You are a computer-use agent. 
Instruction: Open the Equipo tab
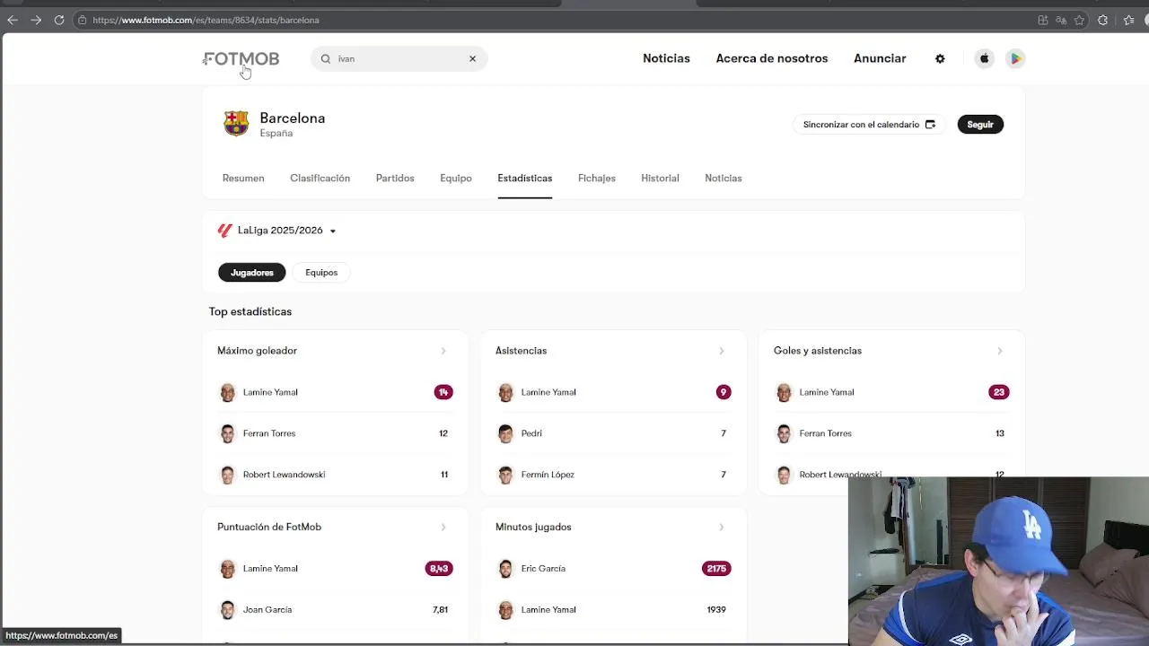pyautogui.click(x=456, y=178)
